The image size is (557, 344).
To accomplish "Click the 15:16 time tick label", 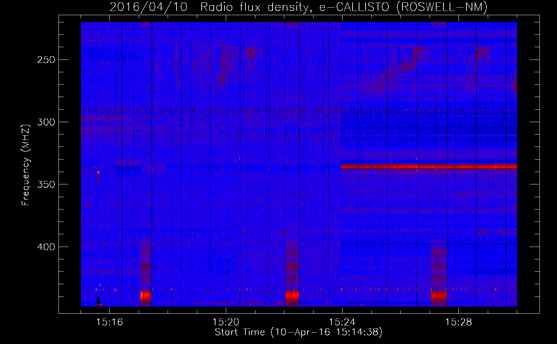I will 109,322.
